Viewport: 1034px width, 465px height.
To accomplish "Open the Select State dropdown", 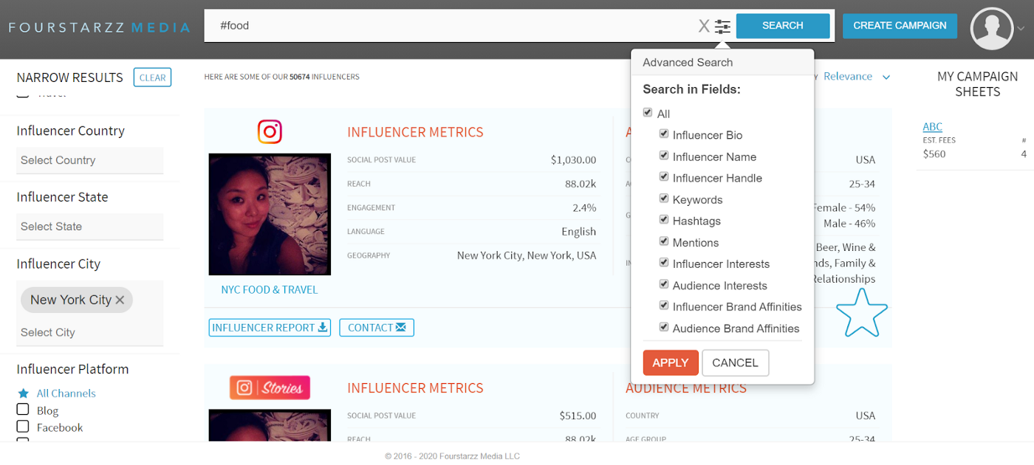I will [89, 227].
